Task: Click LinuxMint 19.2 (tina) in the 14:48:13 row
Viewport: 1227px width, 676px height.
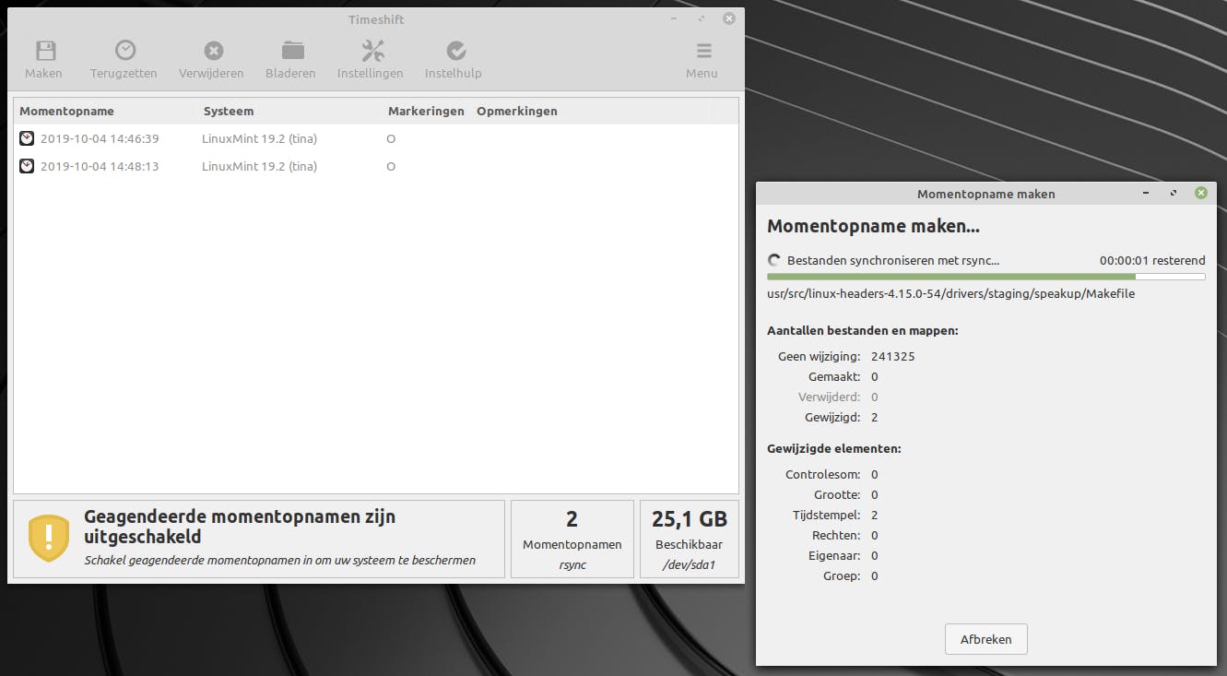Action: (259, 166)
